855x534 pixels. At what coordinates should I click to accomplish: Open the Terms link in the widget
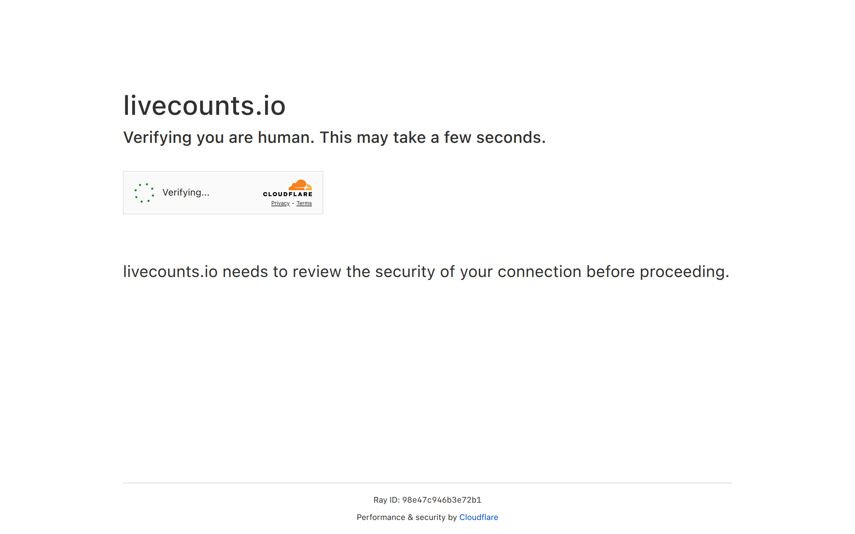pyautogui.click(x=304, y=203)
